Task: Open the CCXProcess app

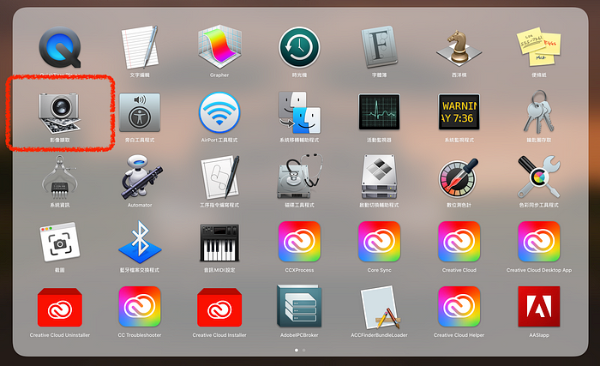Action: point(299,242)
